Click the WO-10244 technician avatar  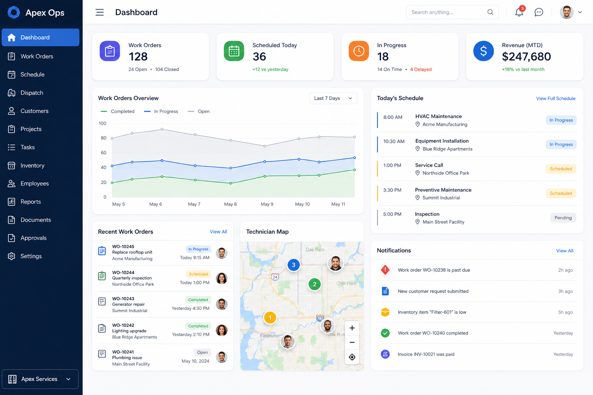[x=222, y=279]
